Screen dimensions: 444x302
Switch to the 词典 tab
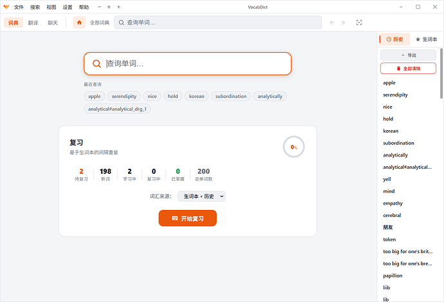click(x=14, y=23)
